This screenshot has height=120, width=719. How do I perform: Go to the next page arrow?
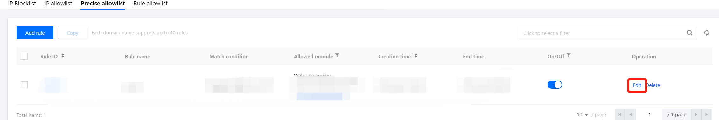[x=696, y=115]
